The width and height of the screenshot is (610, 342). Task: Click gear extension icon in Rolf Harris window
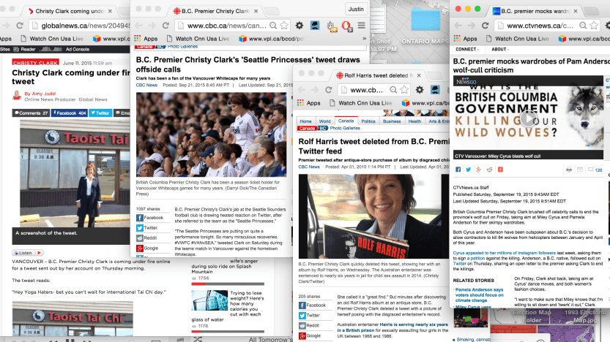point(420,90)
